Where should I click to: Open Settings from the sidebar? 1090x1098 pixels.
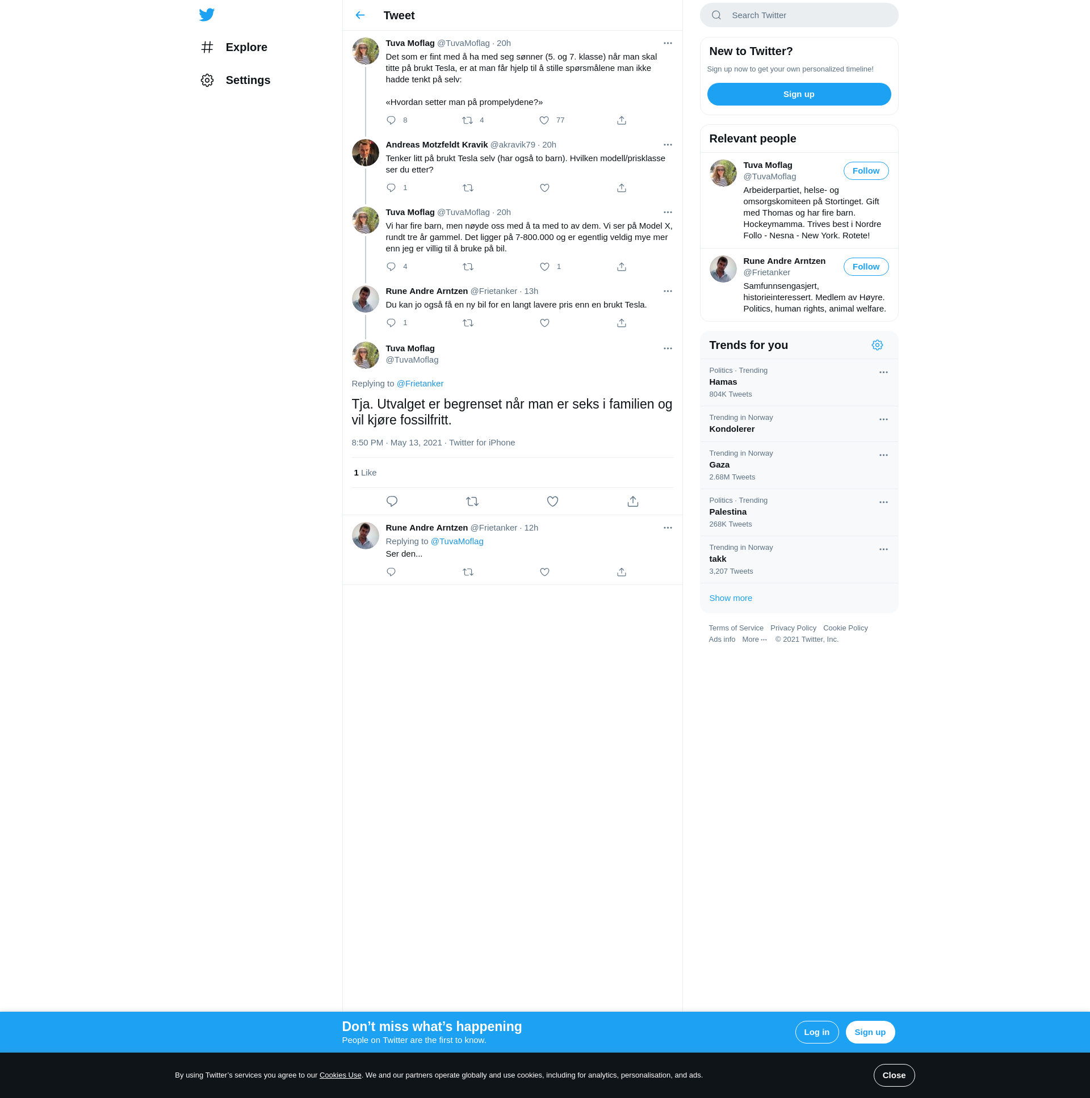click(236, 80)
